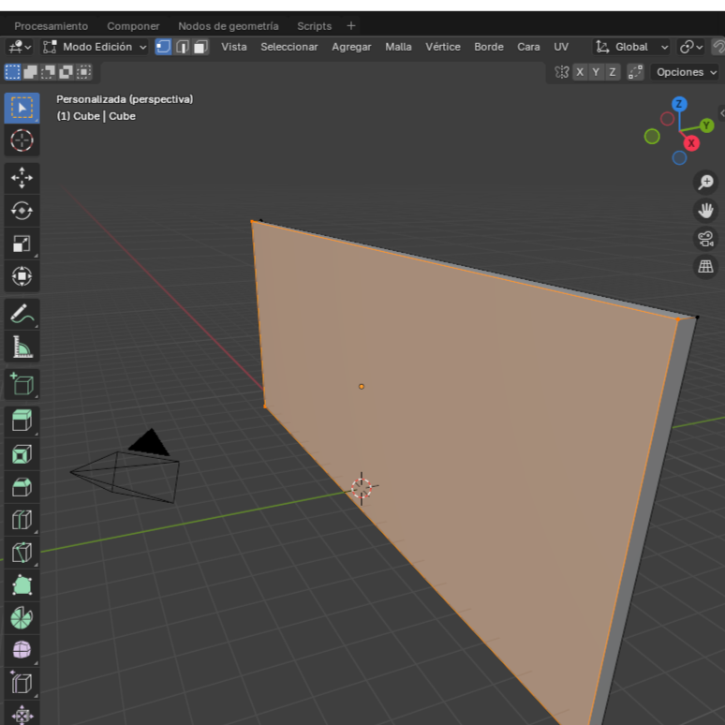Viewport: 725px width, 725px height.
Task: Activate the Move tool
Action: (x=22, y=177)
